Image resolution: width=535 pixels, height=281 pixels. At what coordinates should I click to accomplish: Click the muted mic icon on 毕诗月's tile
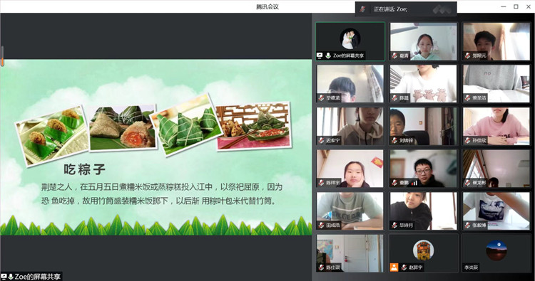(394, 226)
